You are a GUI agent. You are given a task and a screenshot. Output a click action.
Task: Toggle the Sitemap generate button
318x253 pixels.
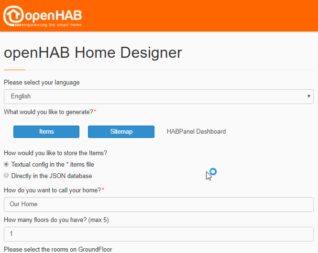coord(121,132)
